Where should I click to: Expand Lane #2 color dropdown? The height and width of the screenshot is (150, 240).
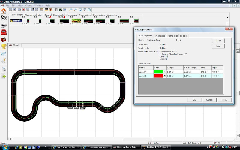(x=165, y=76)
